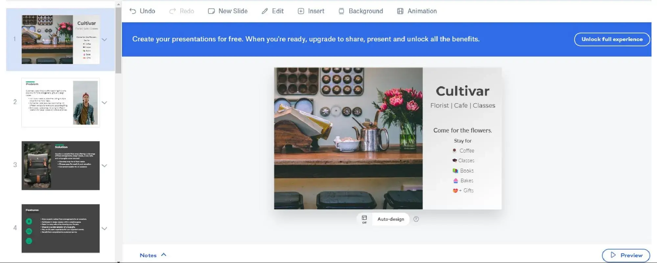Toggle the Auto-design off switch
Viewport: 657px width, 263px height.
364,219
